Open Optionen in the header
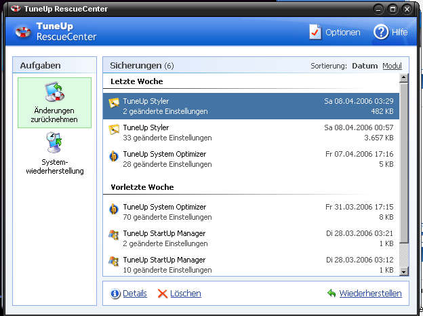The width and height of the screenshot is (423, 316). coord(342,33)
